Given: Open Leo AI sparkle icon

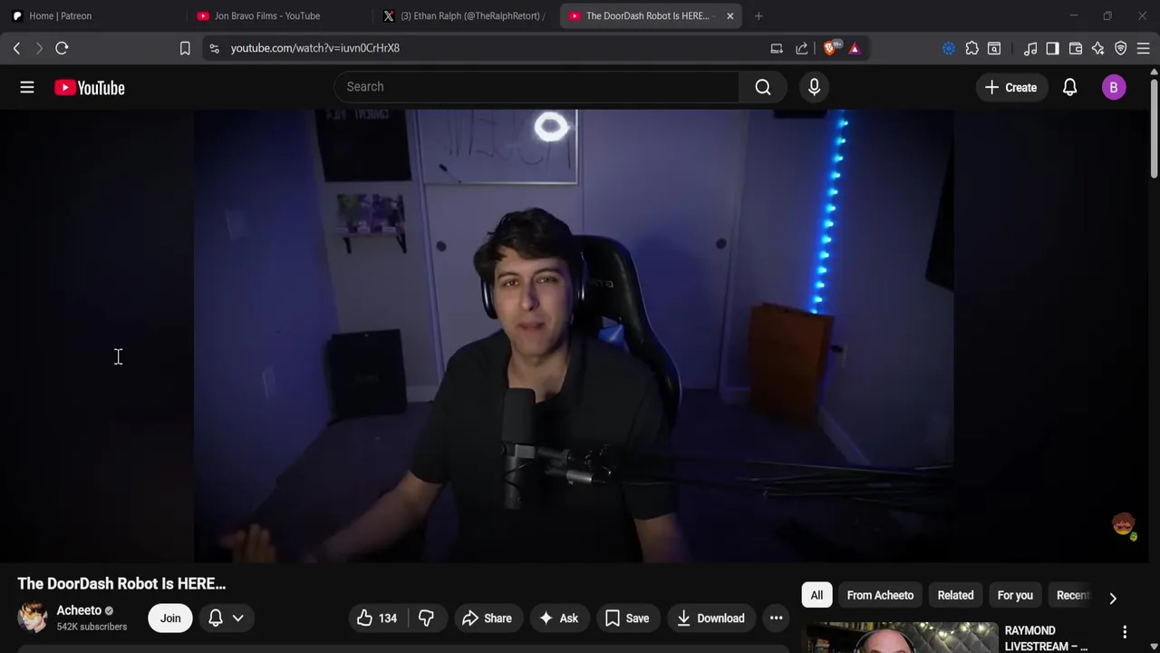Looking at the screenshot, I should point(1097,48).
